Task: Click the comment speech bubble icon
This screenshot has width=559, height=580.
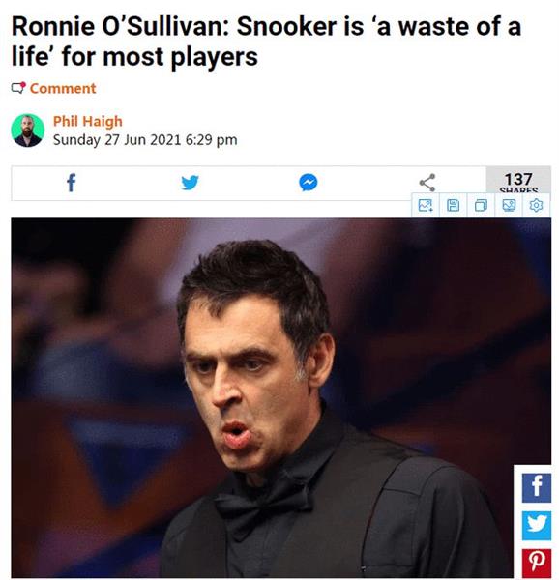Action: [x=18, y=88]
